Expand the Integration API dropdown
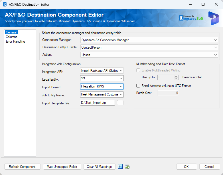 [102, 71]
